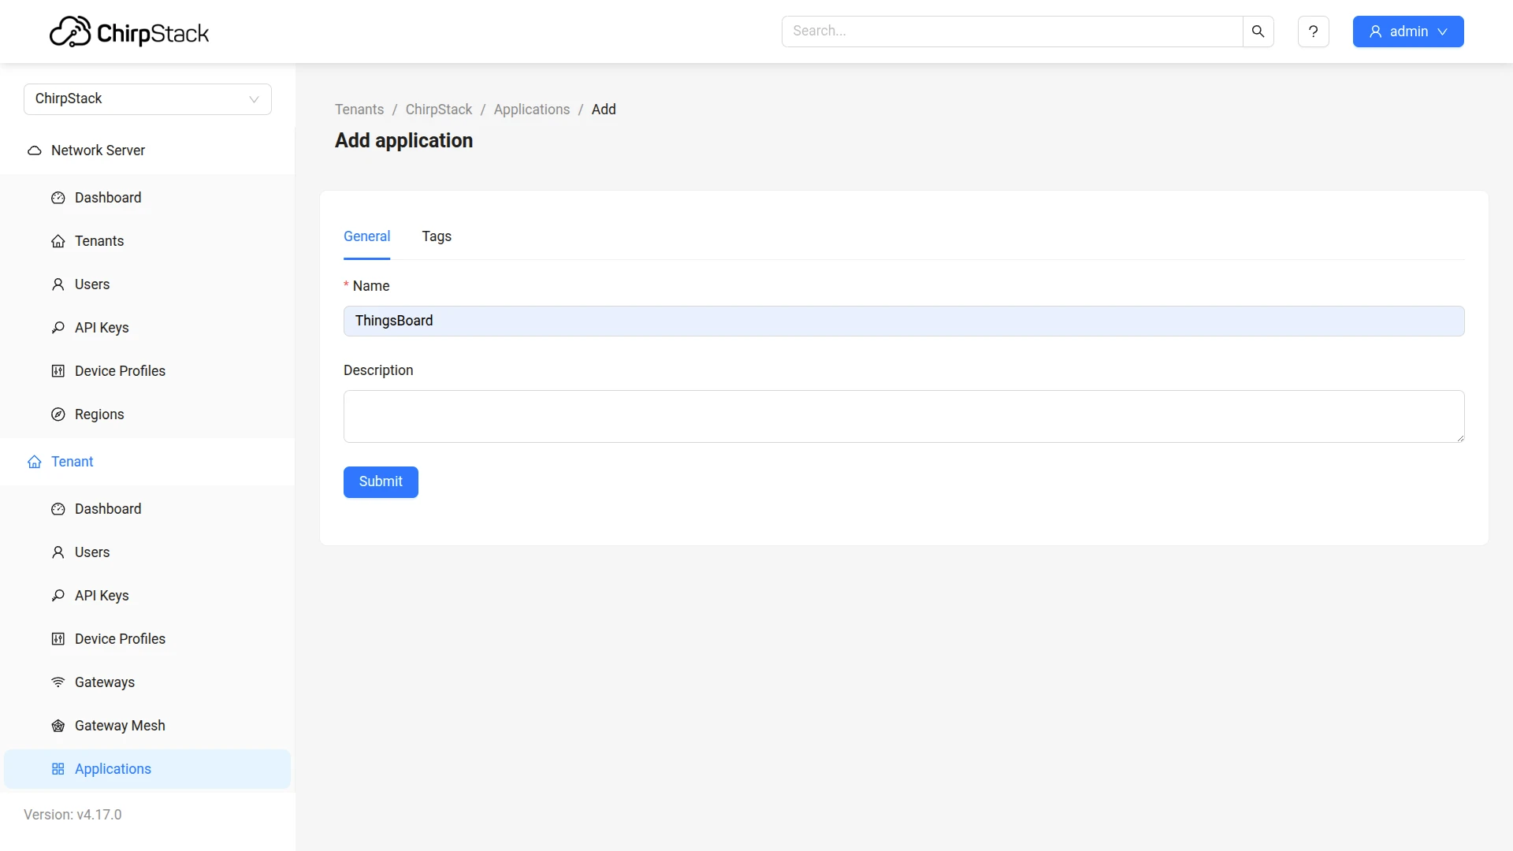
Task: Click the search magnifier icon button
Action: point(1258,32)
